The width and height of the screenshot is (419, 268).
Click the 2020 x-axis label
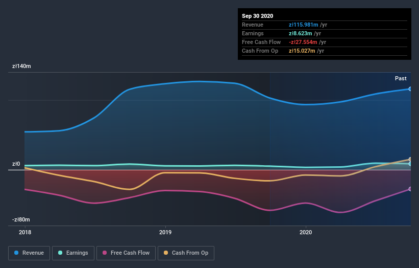coord(306,232)
